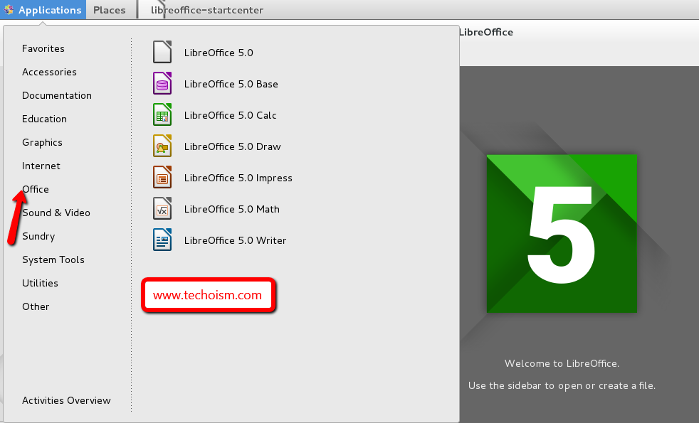Image resolution: width=699 pixels, height=423 pixels.
Task: Launch LibreOffice 5.0 from its label
Action: point(219,53)
